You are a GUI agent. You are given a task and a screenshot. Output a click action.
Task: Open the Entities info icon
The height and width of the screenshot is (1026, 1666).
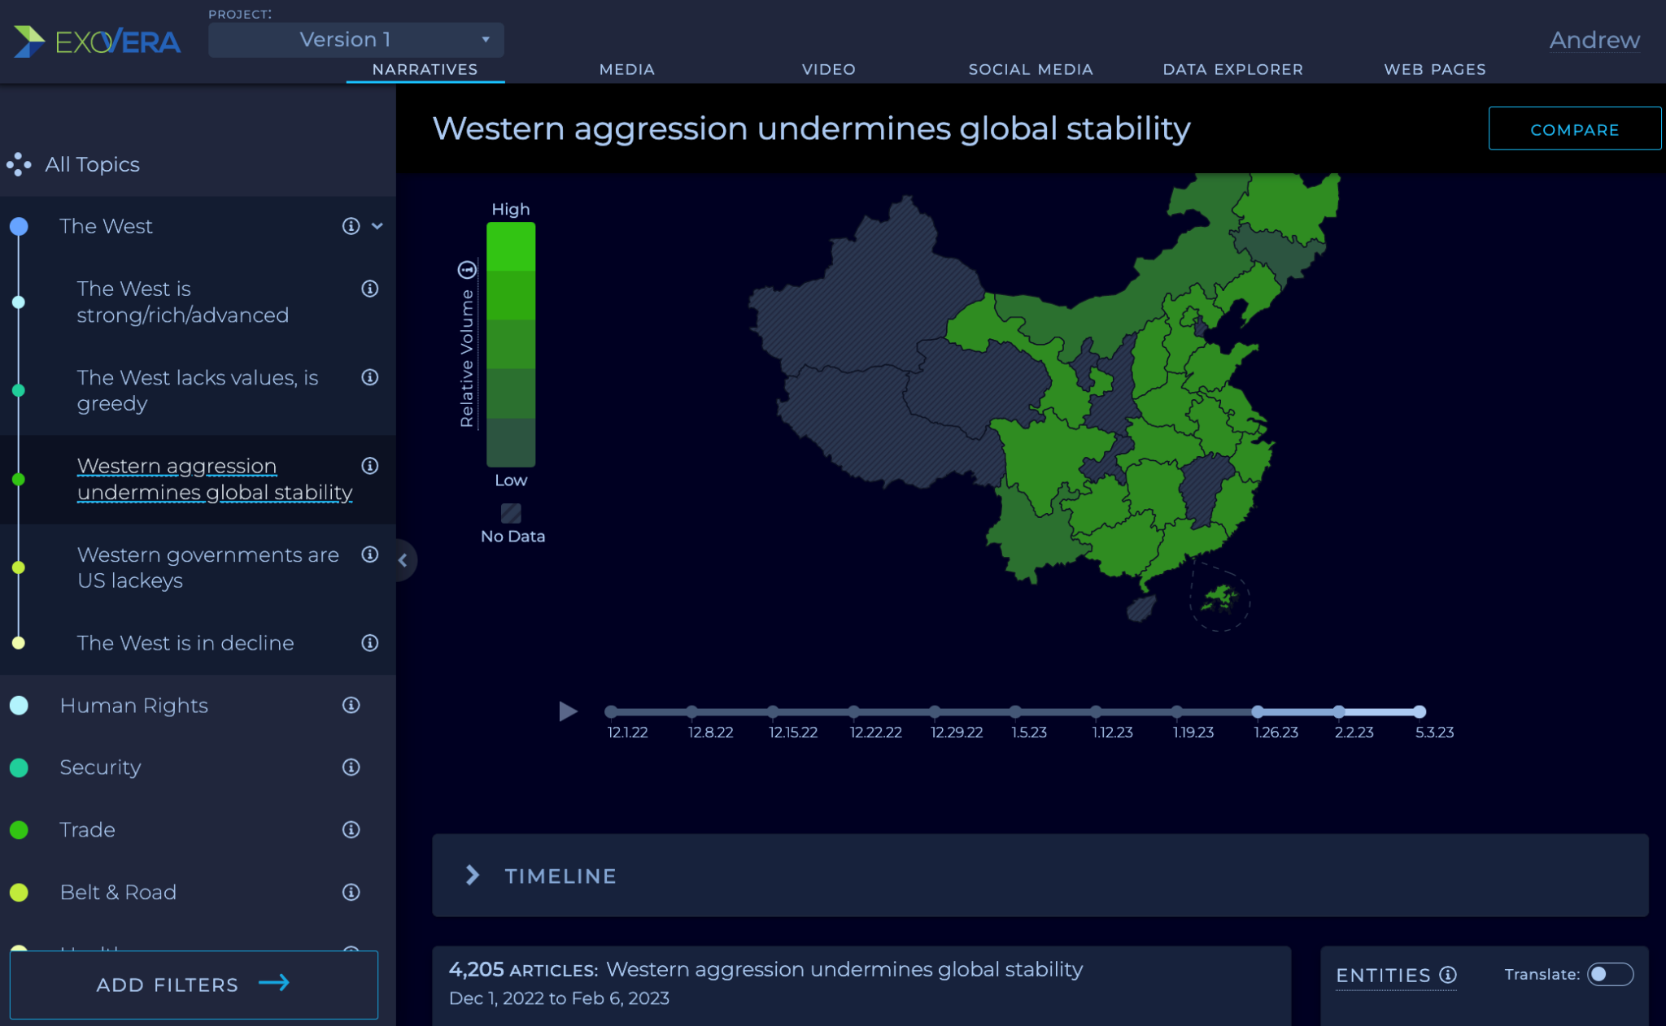point(1448,975)
